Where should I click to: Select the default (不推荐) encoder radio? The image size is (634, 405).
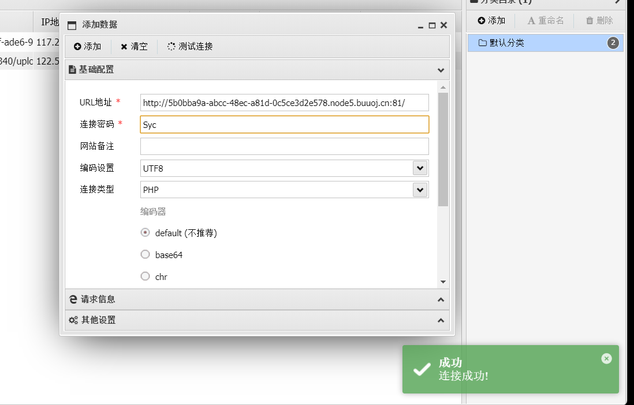tap(146, 233)
